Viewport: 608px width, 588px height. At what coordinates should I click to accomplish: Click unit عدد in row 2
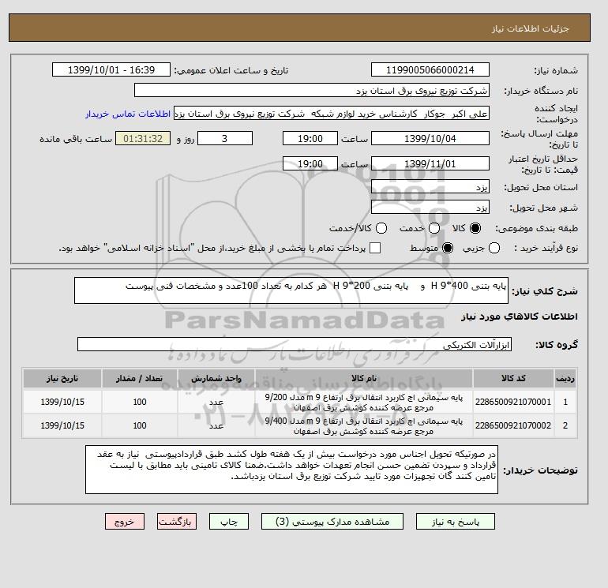tap(216, 426)
